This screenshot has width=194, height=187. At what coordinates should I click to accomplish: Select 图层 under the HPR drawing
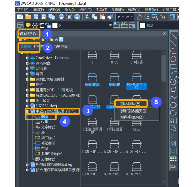coord(45,116)
